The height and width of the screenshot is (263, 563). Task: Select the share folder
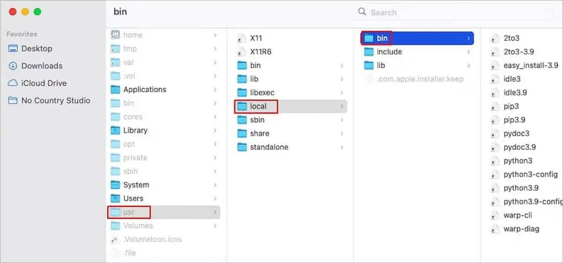(x=291, y=134)
